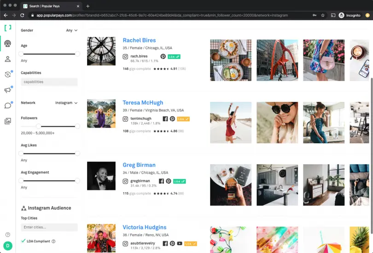Screen dimensions: 373x253
Task: Click the Top Cities input field
Action: coord(49,227)
